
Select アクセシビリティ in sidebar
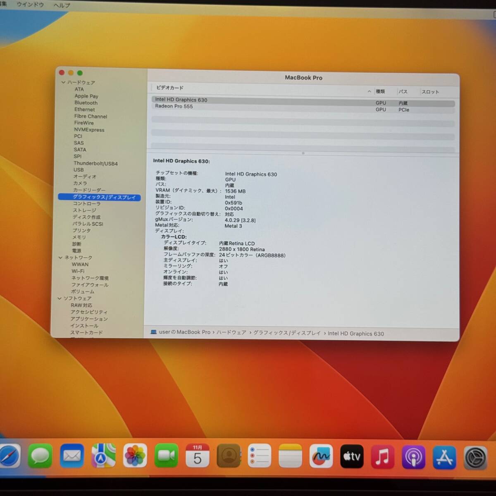pyautogui.click(x=89, y=312)
